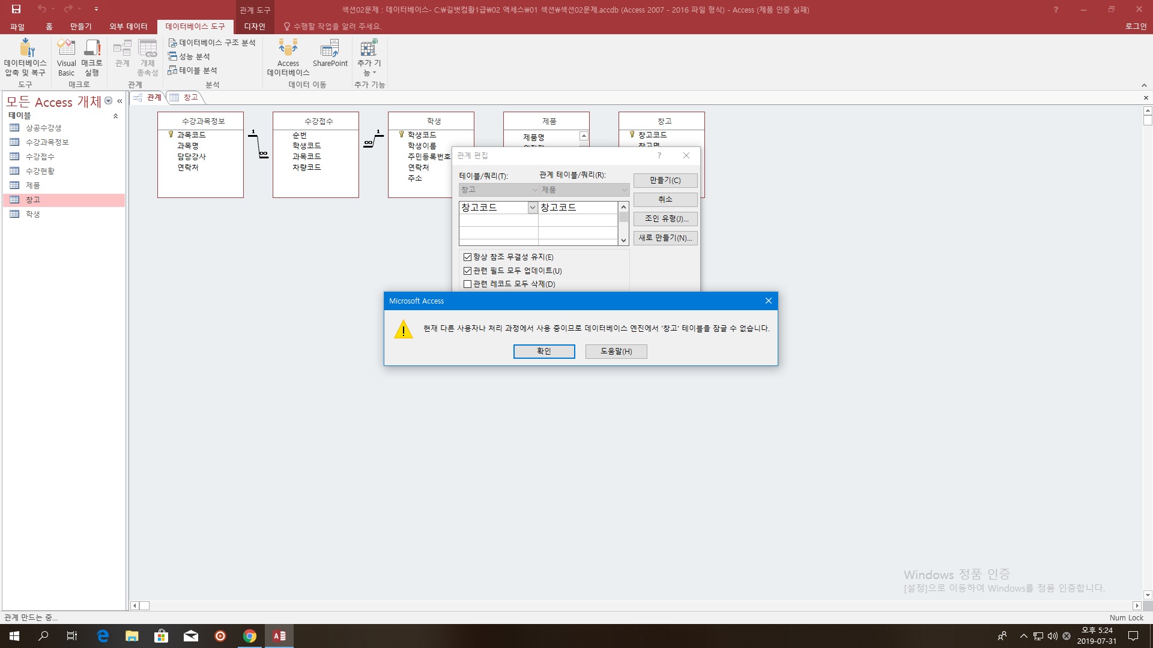
Task: Switch to the 만들기 ribbon tab
Action: coord(80,26)
